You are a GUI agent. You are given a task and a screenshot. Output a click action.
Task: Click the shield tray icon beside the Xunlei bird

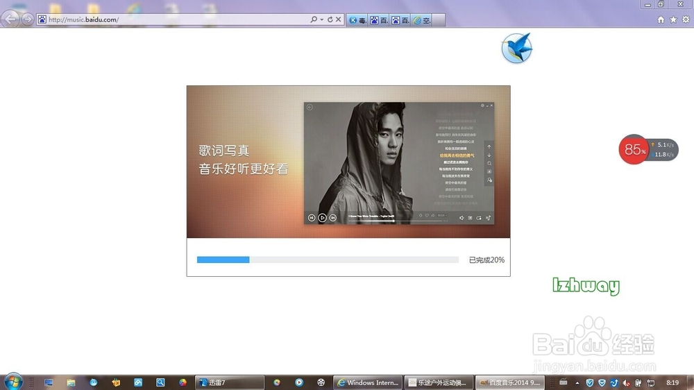pos(602,382)
